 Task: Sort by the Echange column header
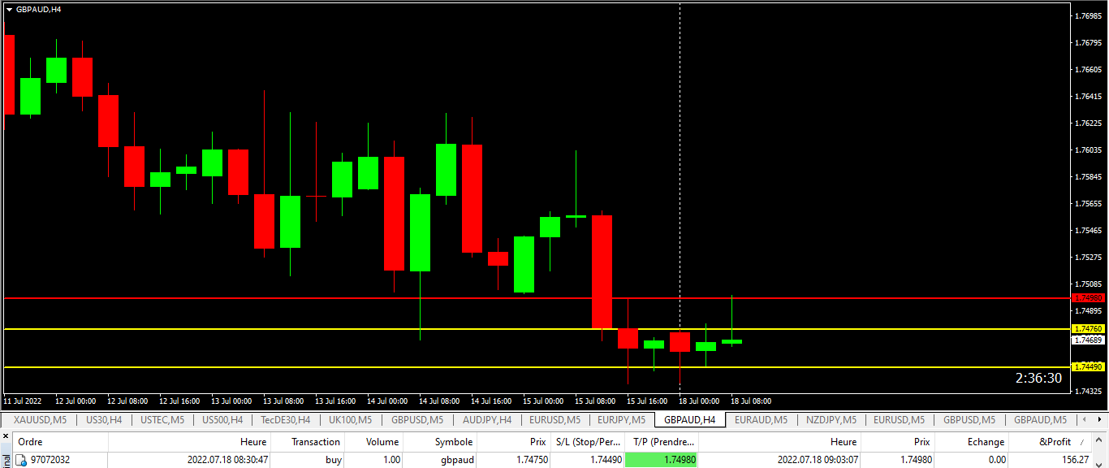click(x=972, y=442)
